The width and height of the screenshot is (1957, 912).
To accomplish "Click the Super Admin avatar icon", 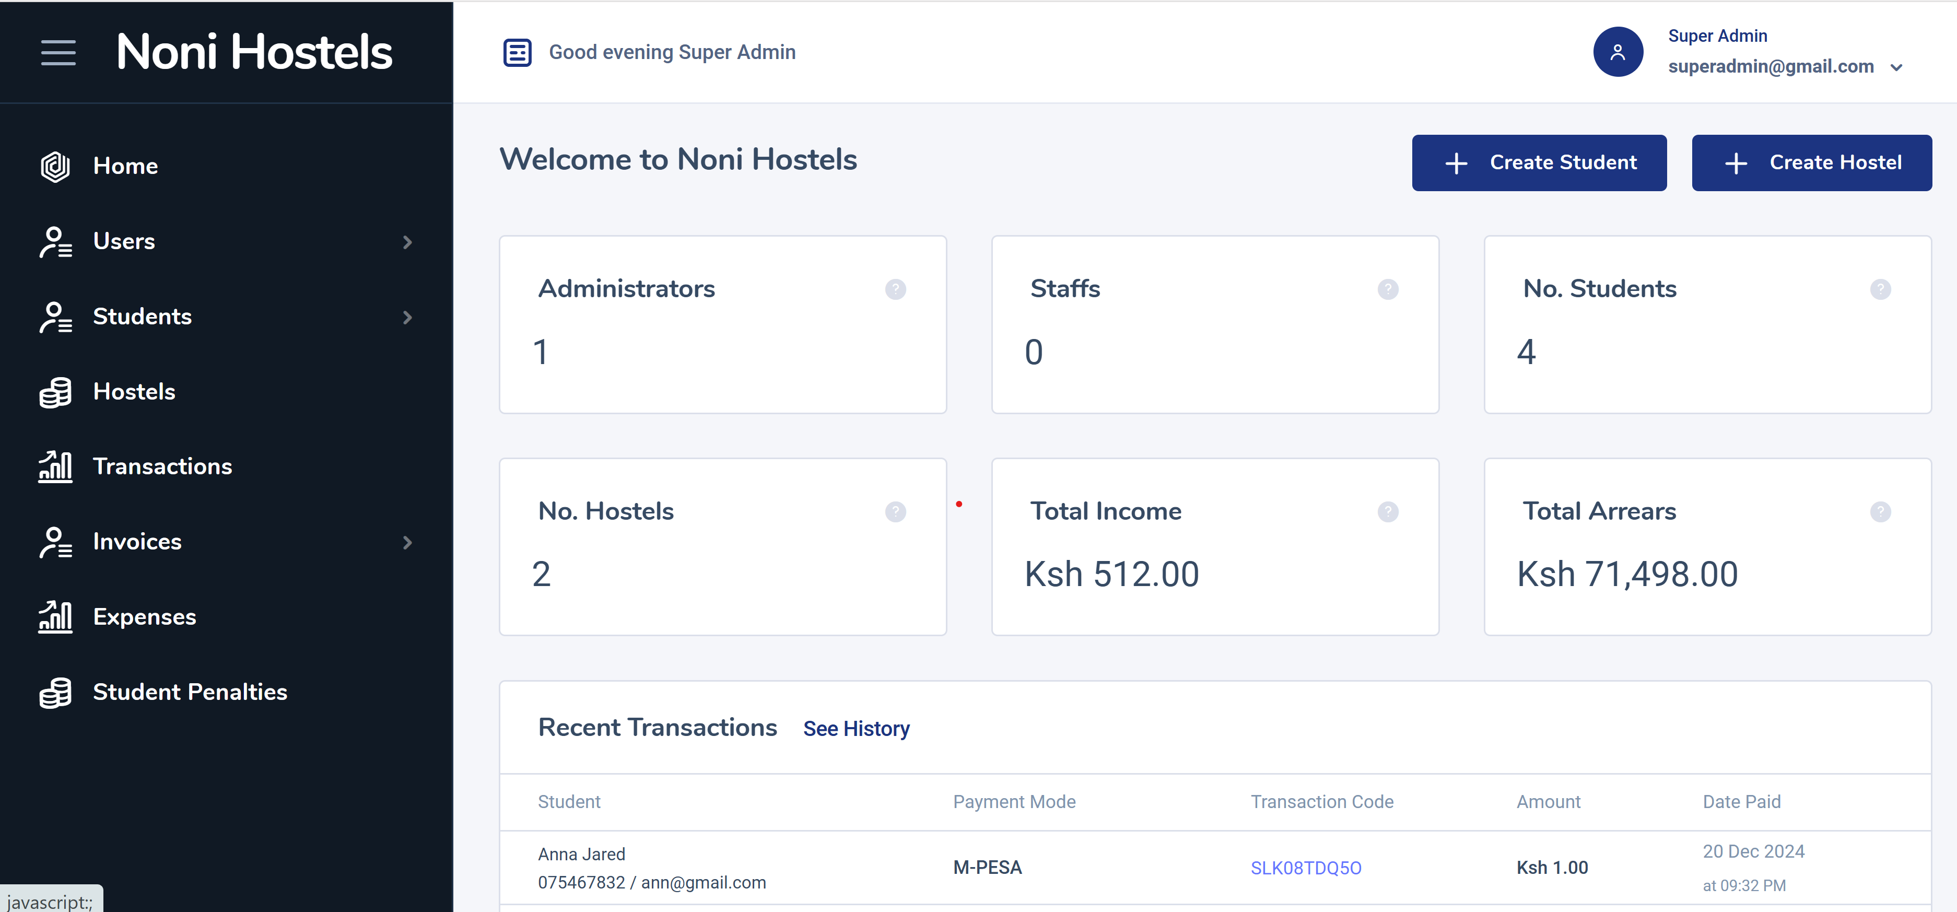I will point(1618,52).
